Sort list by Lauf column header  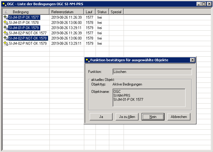click(x=89, y=12)
